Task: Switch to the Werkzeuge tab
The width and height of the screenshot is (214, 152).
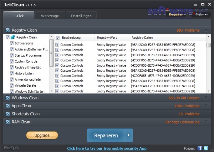Action: [50, 16]
